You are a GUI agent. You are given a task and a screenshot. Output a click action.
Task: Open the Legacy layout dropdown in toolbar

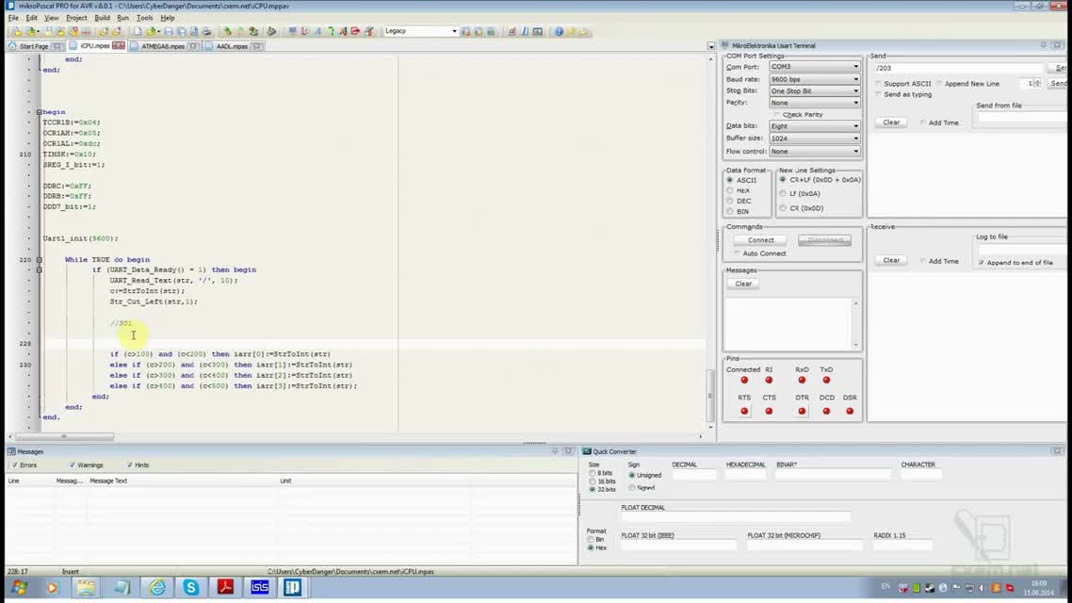(454, 31)
